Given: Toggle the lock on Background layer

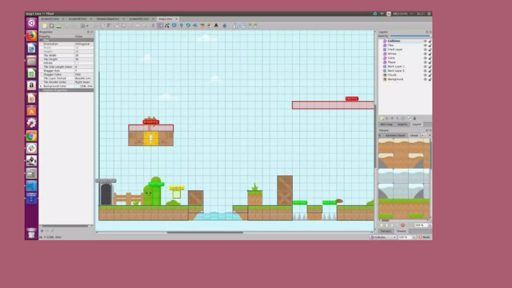Looking at the screenshot, I should (x=430, y=79).
